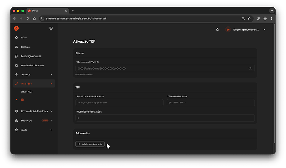Collapse the Ativações submenu chevron

pyautogui.click(x=51, y=84)
